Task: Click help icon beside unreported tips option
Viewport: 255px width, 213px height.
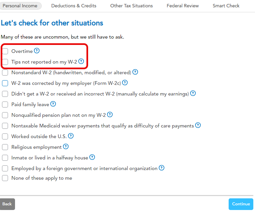Action: 81,61
